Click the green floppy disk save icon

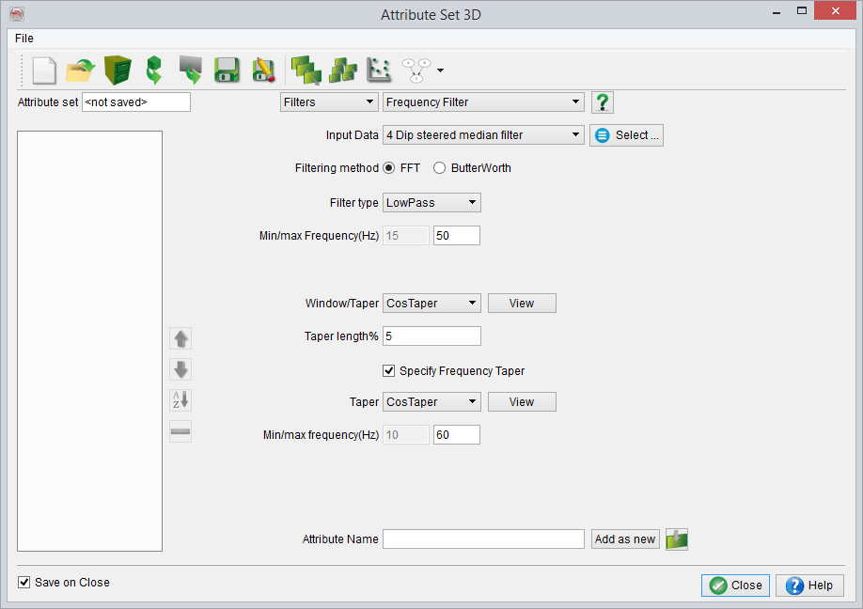(226, 70)
